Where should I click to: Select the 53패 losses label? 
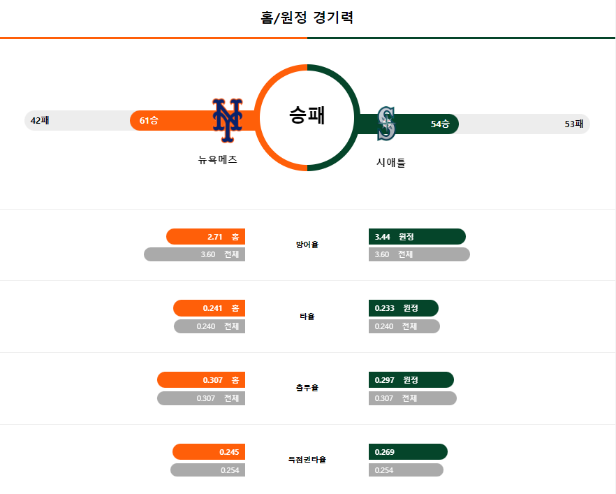click(574, 124)
